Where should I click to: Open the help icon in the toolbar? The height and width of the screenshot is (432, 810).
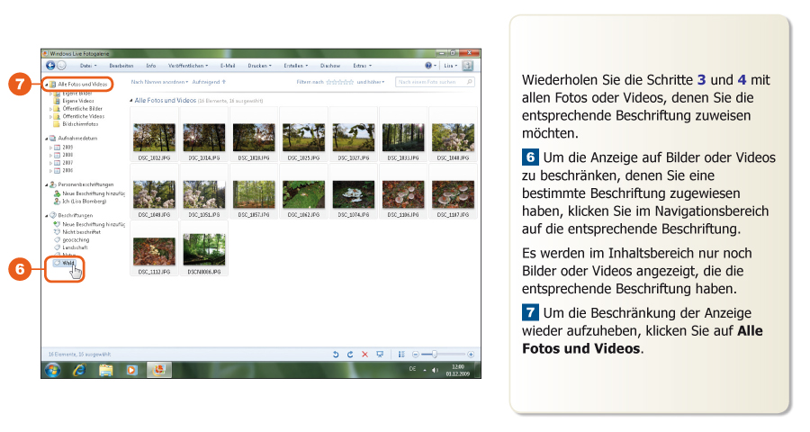tap(428, 66)
